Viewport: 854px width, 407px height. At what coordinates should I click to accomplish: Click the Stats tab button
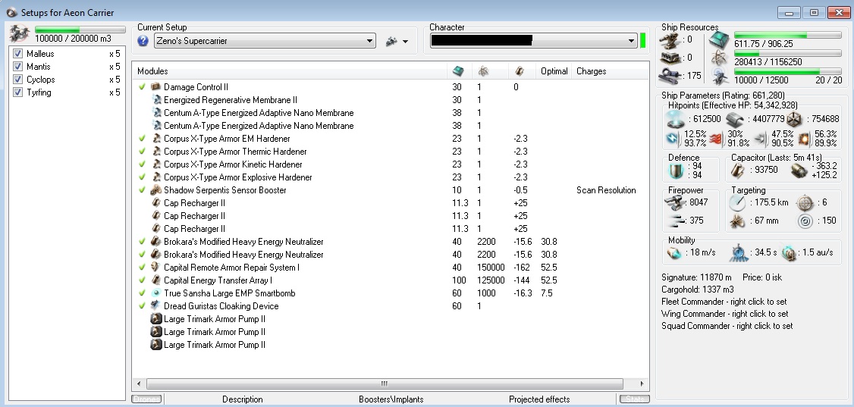point(635,399)
